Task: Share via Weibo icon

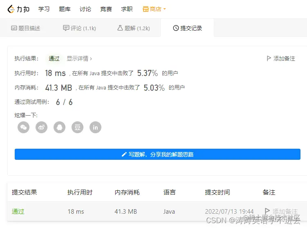Action: point(42,127)
